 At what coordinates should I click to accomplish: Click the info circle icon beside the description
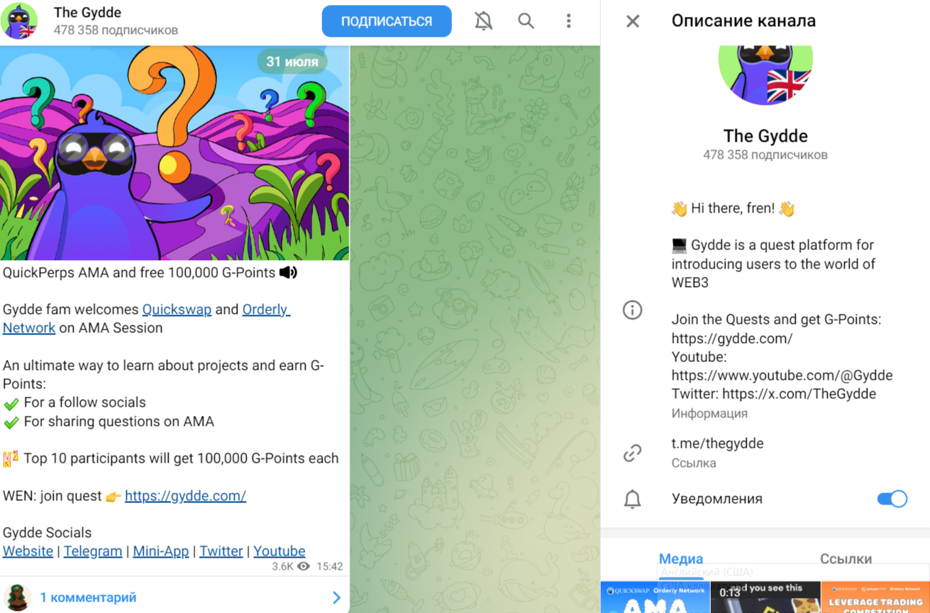click(632, 310)
